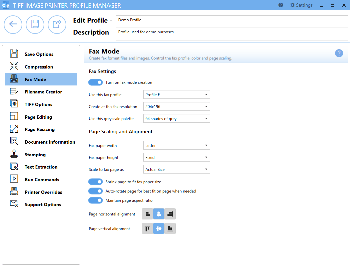Image resolution: width=350 pixels, height=266 pixels.
Task: Turn off fax mode creation toggle
Action: pyautogui.click(x=95, y=82)
